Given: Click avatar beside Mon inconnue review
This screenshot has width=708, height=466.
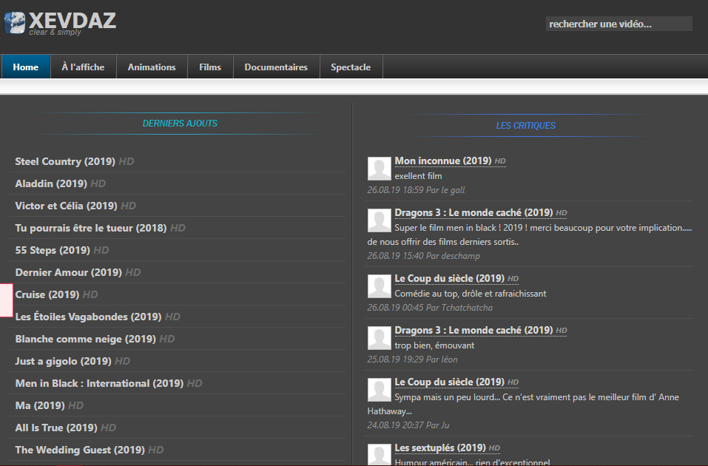Looking at the screenshot, I should pyautogui.click(x=380, y=169).
